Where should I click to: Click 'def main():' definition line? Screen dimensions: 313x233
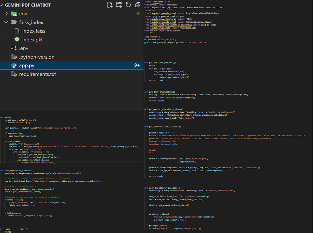click(x=6, y=117)
